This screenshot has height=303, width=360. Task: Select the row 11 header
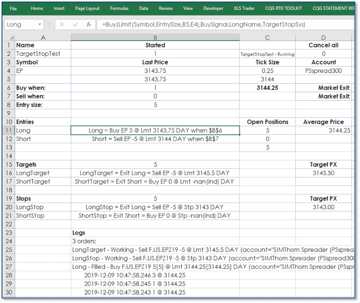pos(9,130)
